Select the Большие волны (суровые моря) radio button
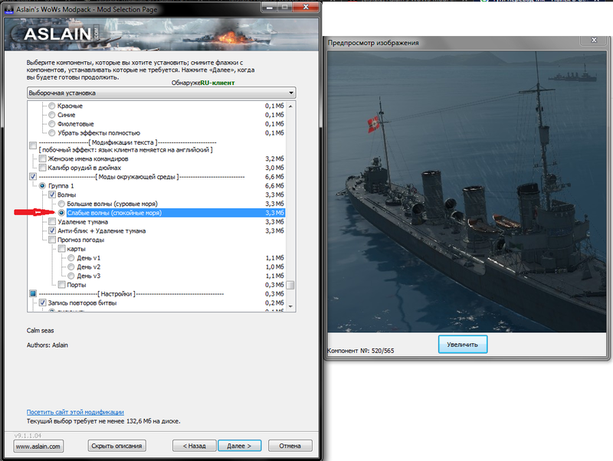 [x=62, y=204]
